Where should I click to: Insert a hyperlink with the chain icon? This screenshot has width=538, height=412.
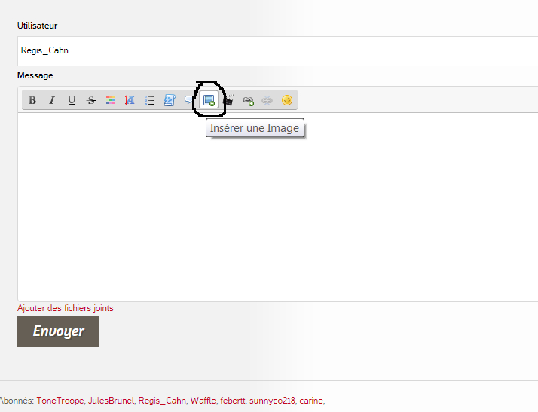tap(248, 100)
